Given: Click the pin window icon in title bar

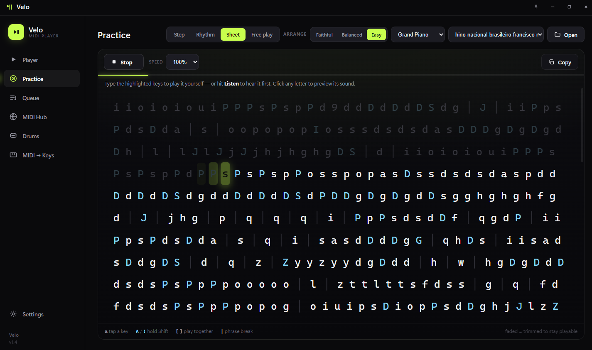Looking at the screenshot, I should tap(536, 7).
